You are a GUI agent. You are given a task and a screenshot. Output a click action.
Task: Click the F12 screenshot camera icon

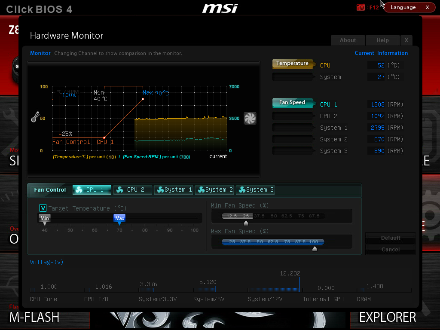click(x=361, y=7)
